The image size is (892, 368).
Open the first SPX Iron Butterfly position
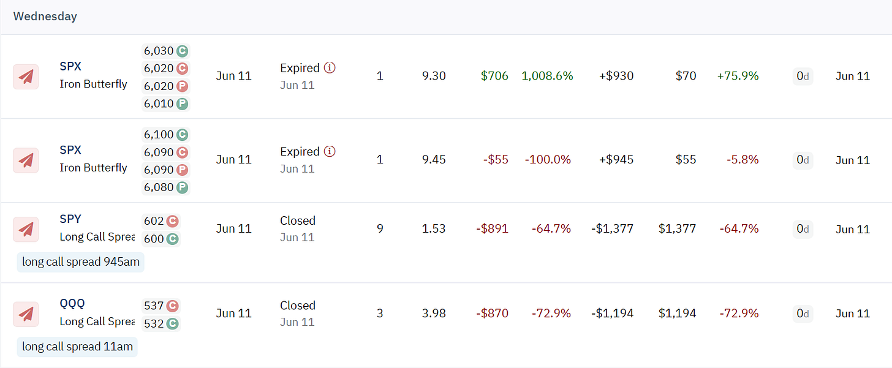(446, 77)
